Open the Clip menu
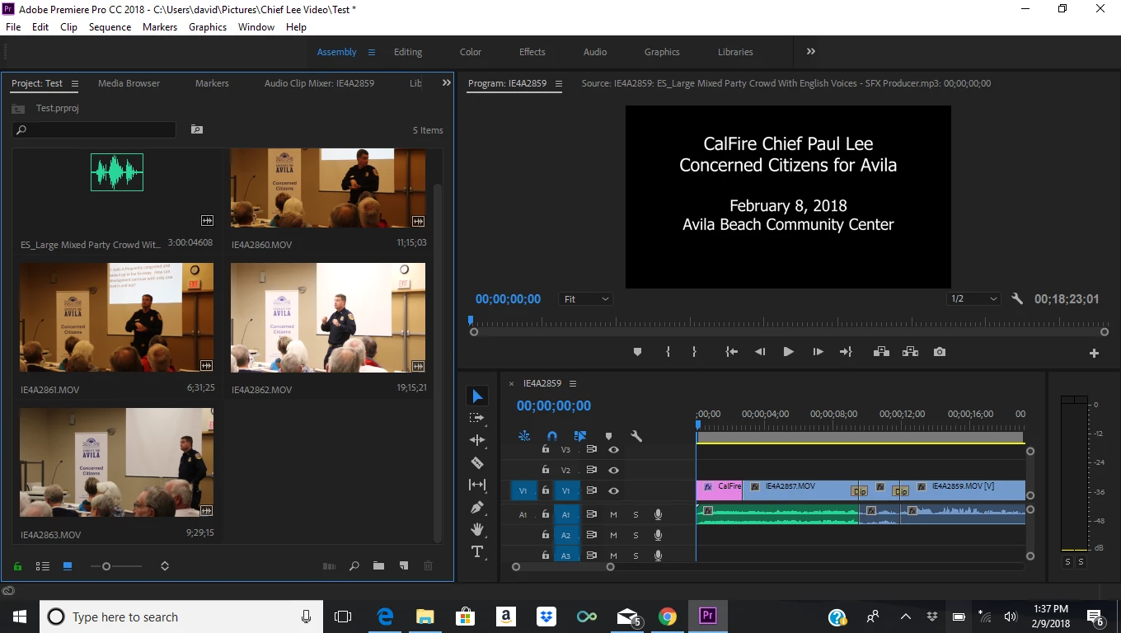Image resolution: width=1121 pixels, height=633 pixels. 68,27
